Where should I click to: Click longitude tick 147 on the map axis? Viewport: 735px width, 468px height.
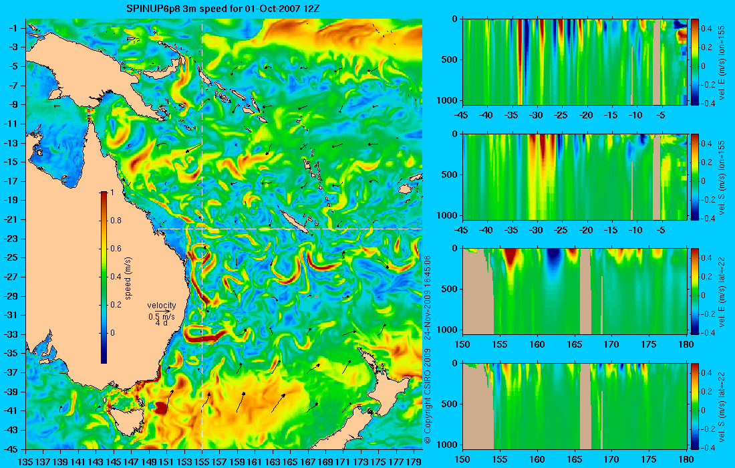(x=132, y=462)
